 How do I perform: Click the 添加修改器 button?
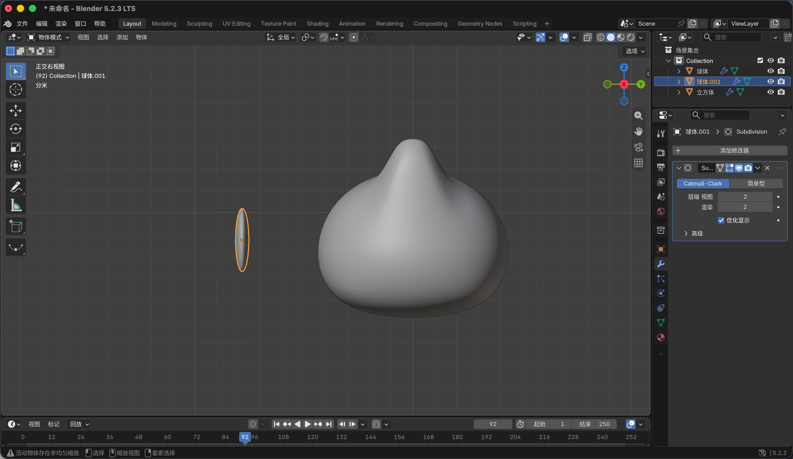(730, 151)
